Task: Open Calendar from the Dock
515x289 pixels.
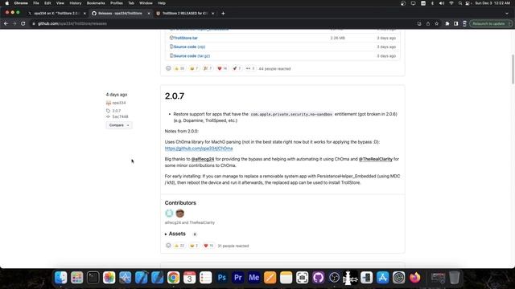Action: coord(190,278)
